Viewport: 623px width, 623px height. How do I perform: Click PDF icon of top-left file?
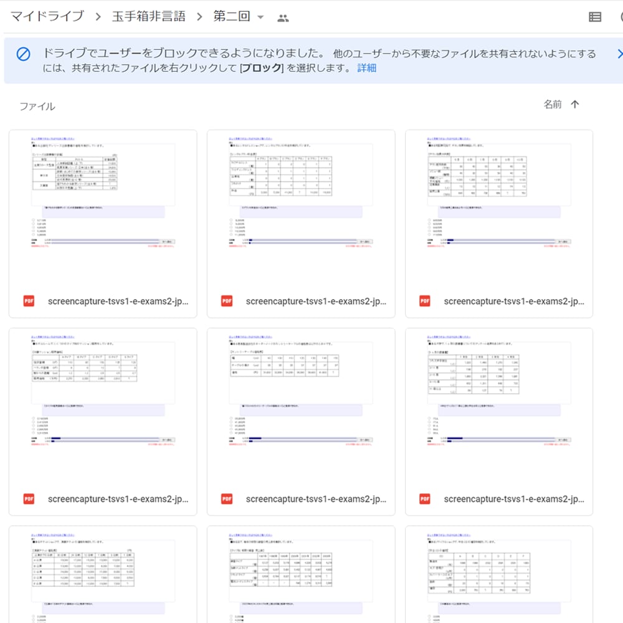pos(29,302)
